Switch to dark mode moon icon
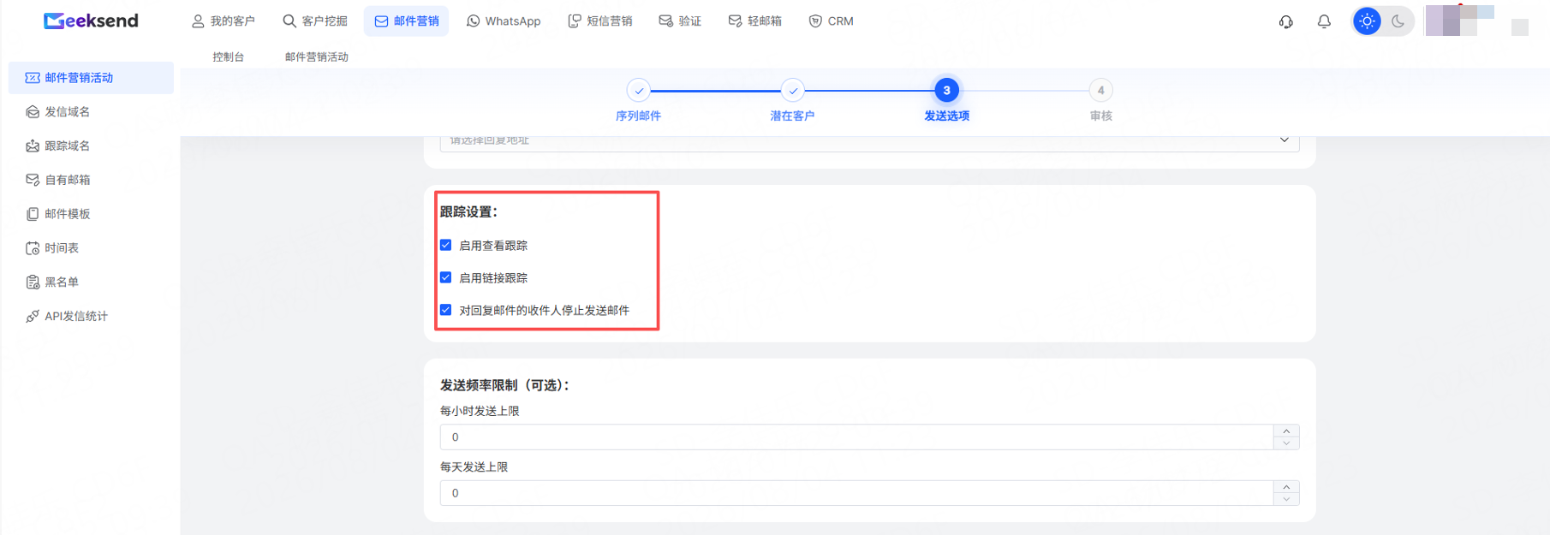1550x535 pixels. [x=1398, y=21]
